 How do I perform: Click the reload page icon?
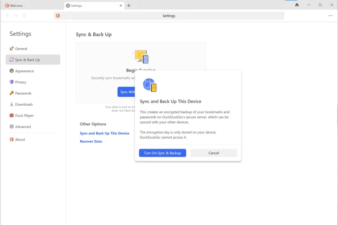(24, 16)
